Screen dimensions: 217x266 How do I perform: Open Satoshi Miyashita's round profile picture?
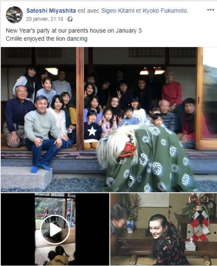point(14,15)
